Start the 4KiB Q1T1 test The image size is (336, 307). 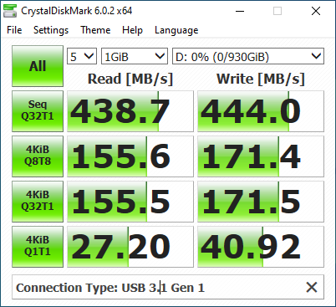tap(38, 247)
